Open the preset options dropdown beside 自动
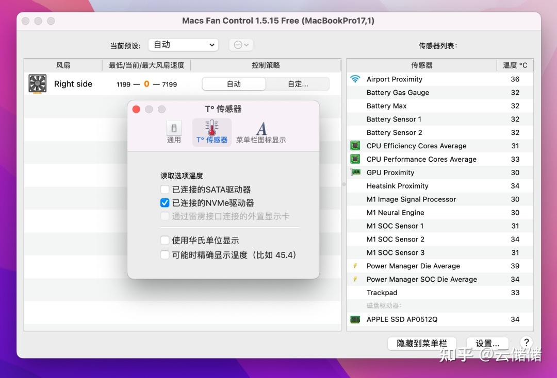 point(240,45)
